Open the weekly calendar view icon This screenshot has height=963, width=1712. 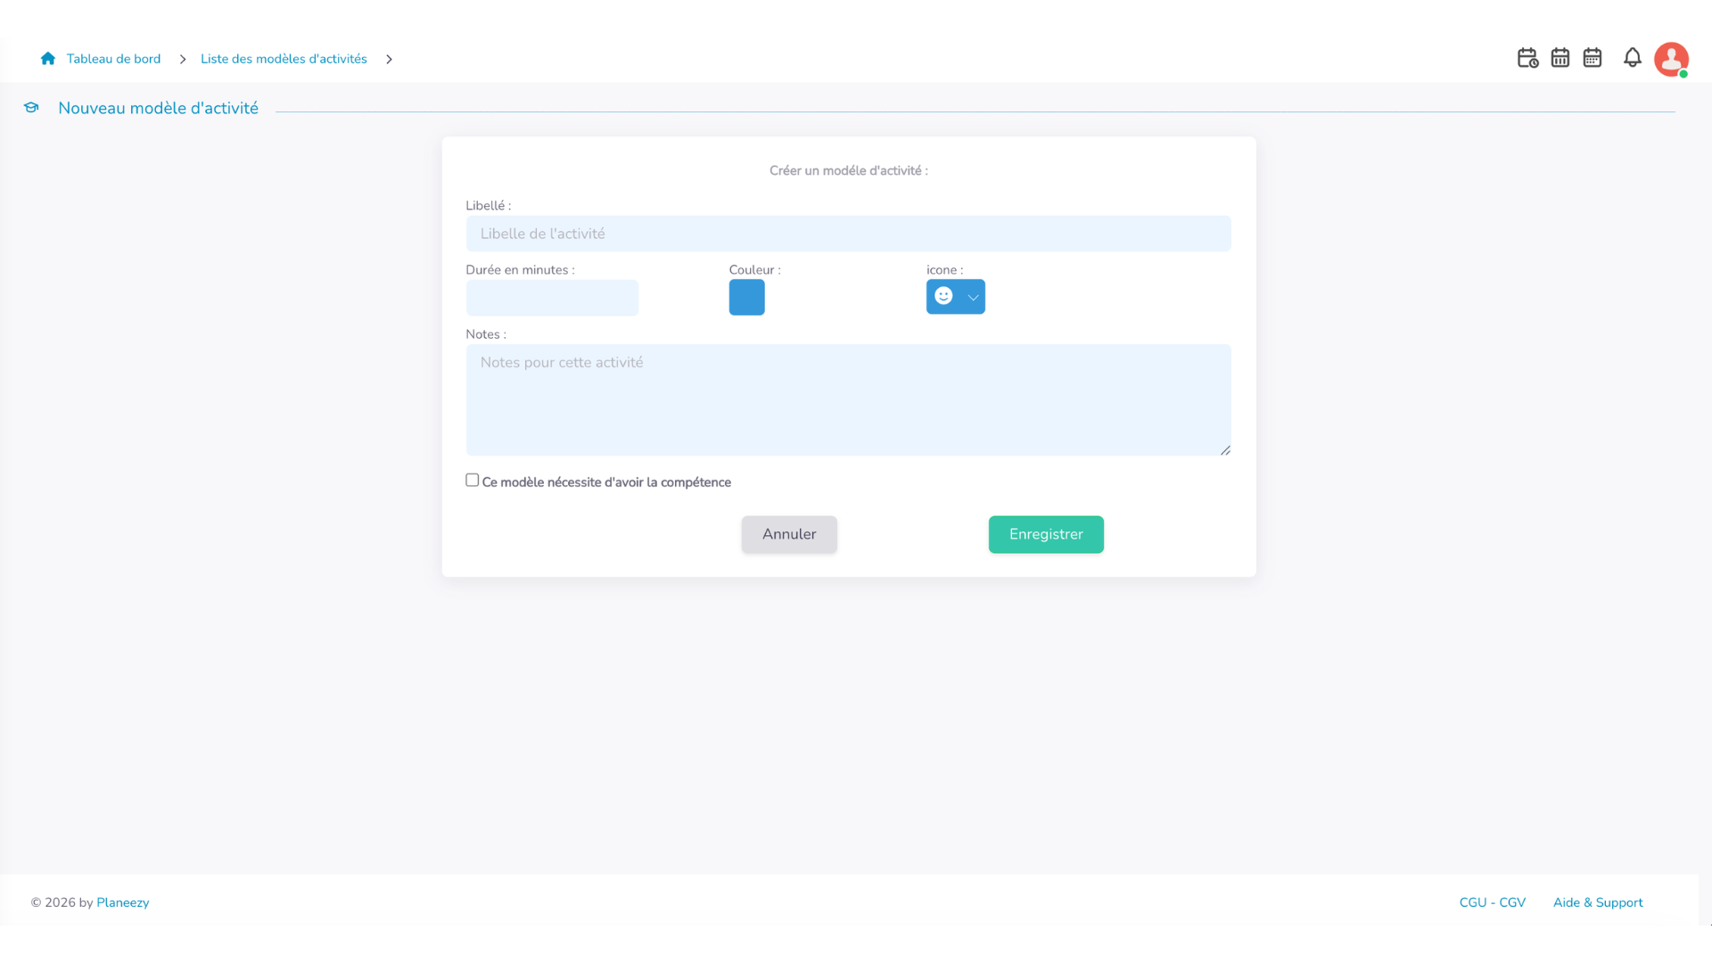[1560, 58]
